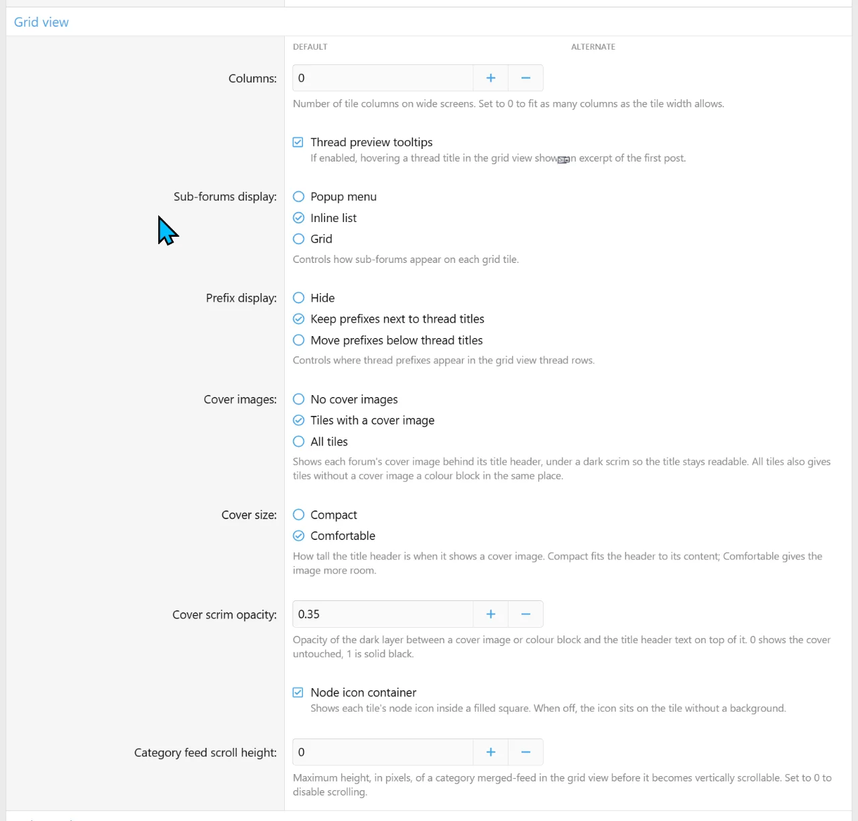
Task: Select Hide for prefix display
Action: 299,298
